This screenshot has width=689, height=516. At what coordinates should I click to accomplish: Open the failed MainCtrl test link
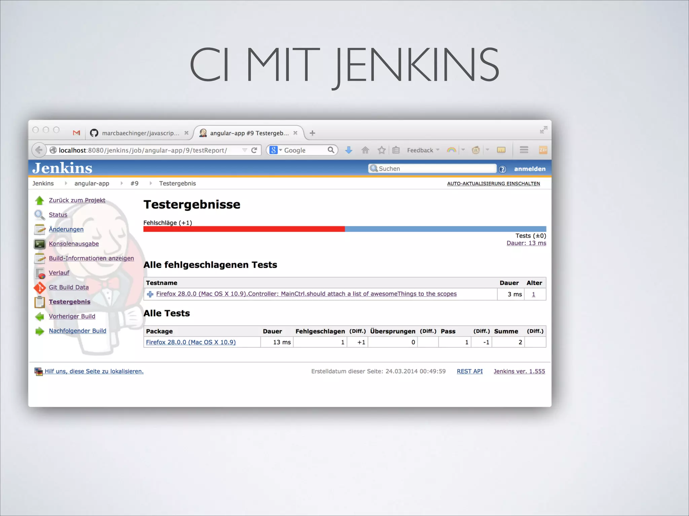(x=306, y=294)
